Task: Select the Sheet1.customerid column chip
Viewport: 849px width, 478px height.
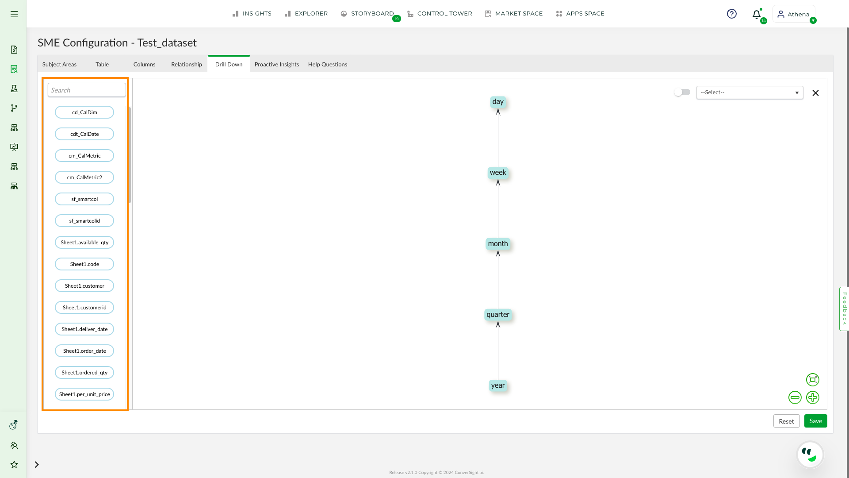Action: point(84,308)
